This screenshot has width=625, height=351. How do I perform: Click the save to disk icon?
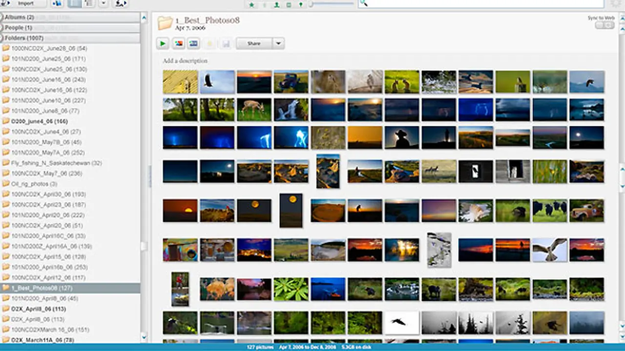(225, 43)
